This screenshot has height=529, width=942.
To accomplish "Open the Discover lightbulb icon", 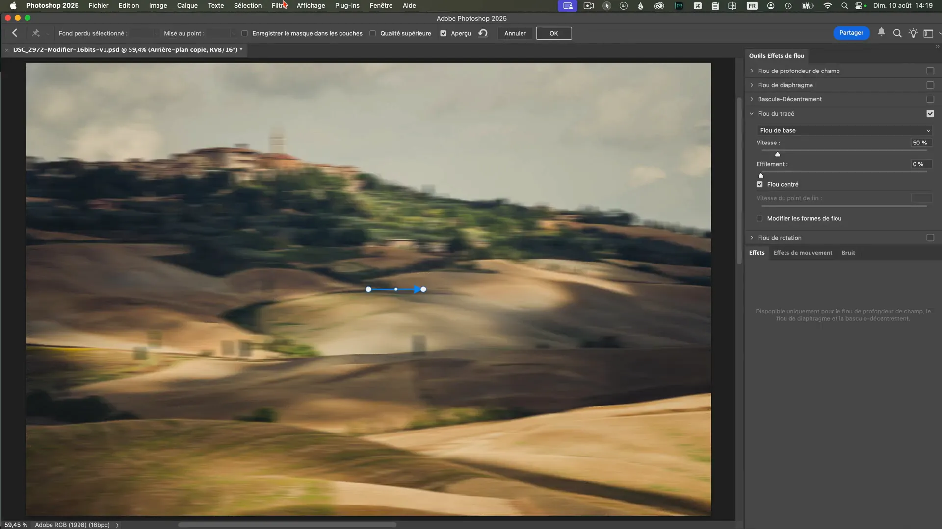I will pos(913,33).
